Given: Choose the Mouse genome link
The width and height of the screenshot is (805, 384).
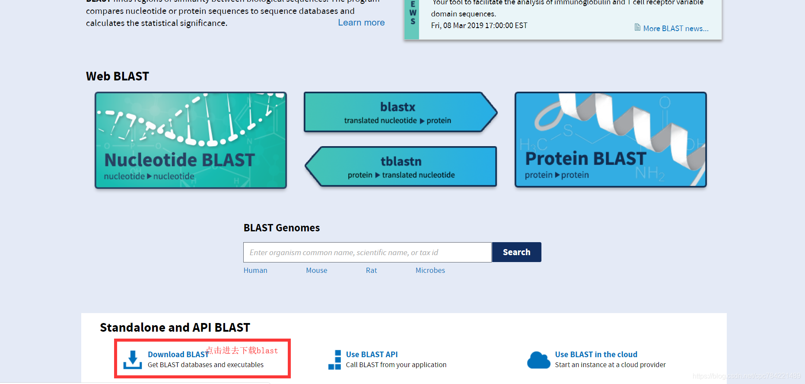Looking at the screenshot, I should click(316, 270).
